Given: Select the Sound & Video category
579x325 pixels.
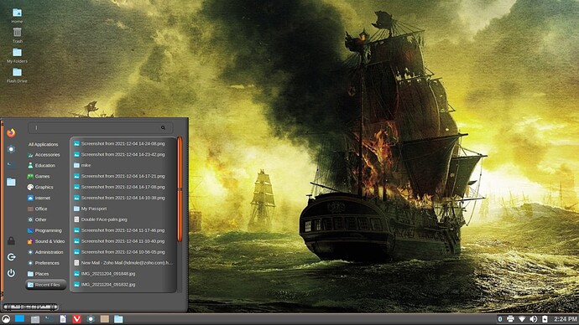Looking at the screenshot, I should pos(46,241).
